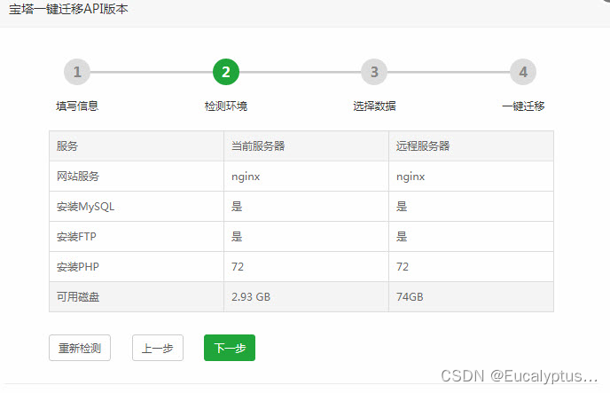Click the 安装FTP row label
The height and width of the screenshot is (393, 610).
78,237
